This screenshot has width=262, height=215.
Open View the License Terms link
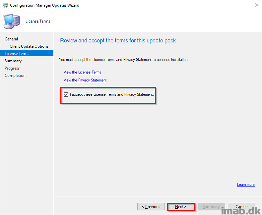click(82, 72)
